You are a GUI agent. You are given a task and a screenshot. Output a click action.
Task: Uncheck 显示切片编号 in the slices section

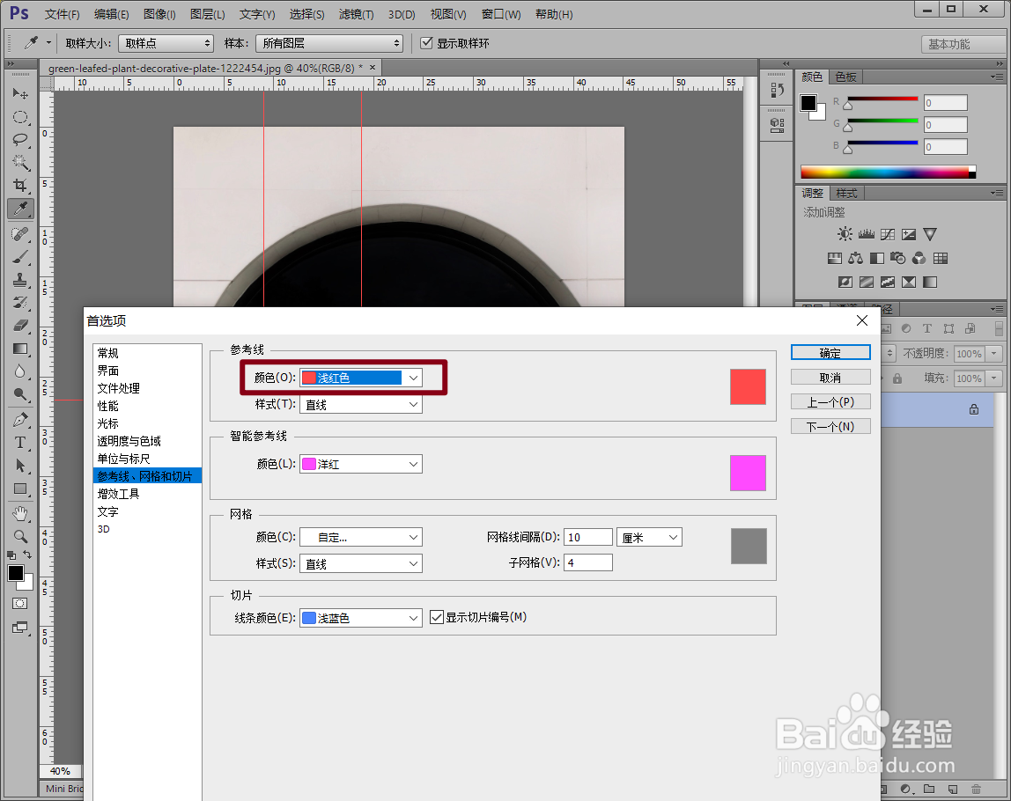437,617
